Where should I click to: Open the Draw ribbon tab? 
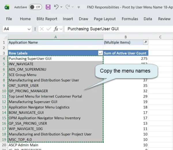tap(83, 19)
